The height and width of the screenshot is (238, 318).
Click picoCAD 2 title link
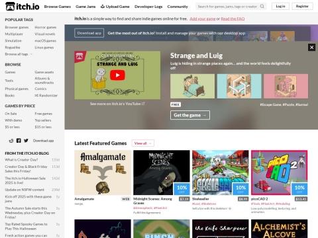(x=259, y=199)
